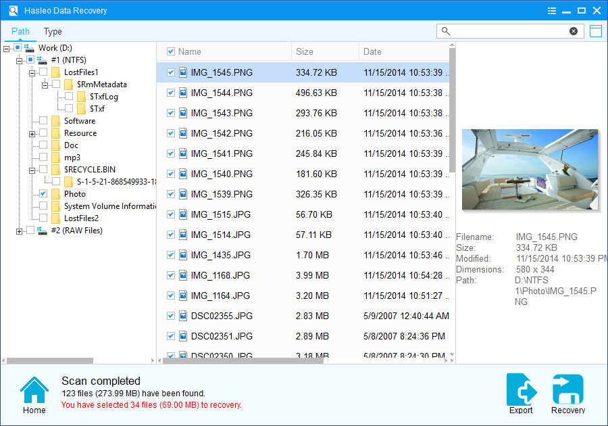This screenshot has width=608, height=426.
Task: Select the DSC02351.JPG file row
Action: [x=303, y=336]
